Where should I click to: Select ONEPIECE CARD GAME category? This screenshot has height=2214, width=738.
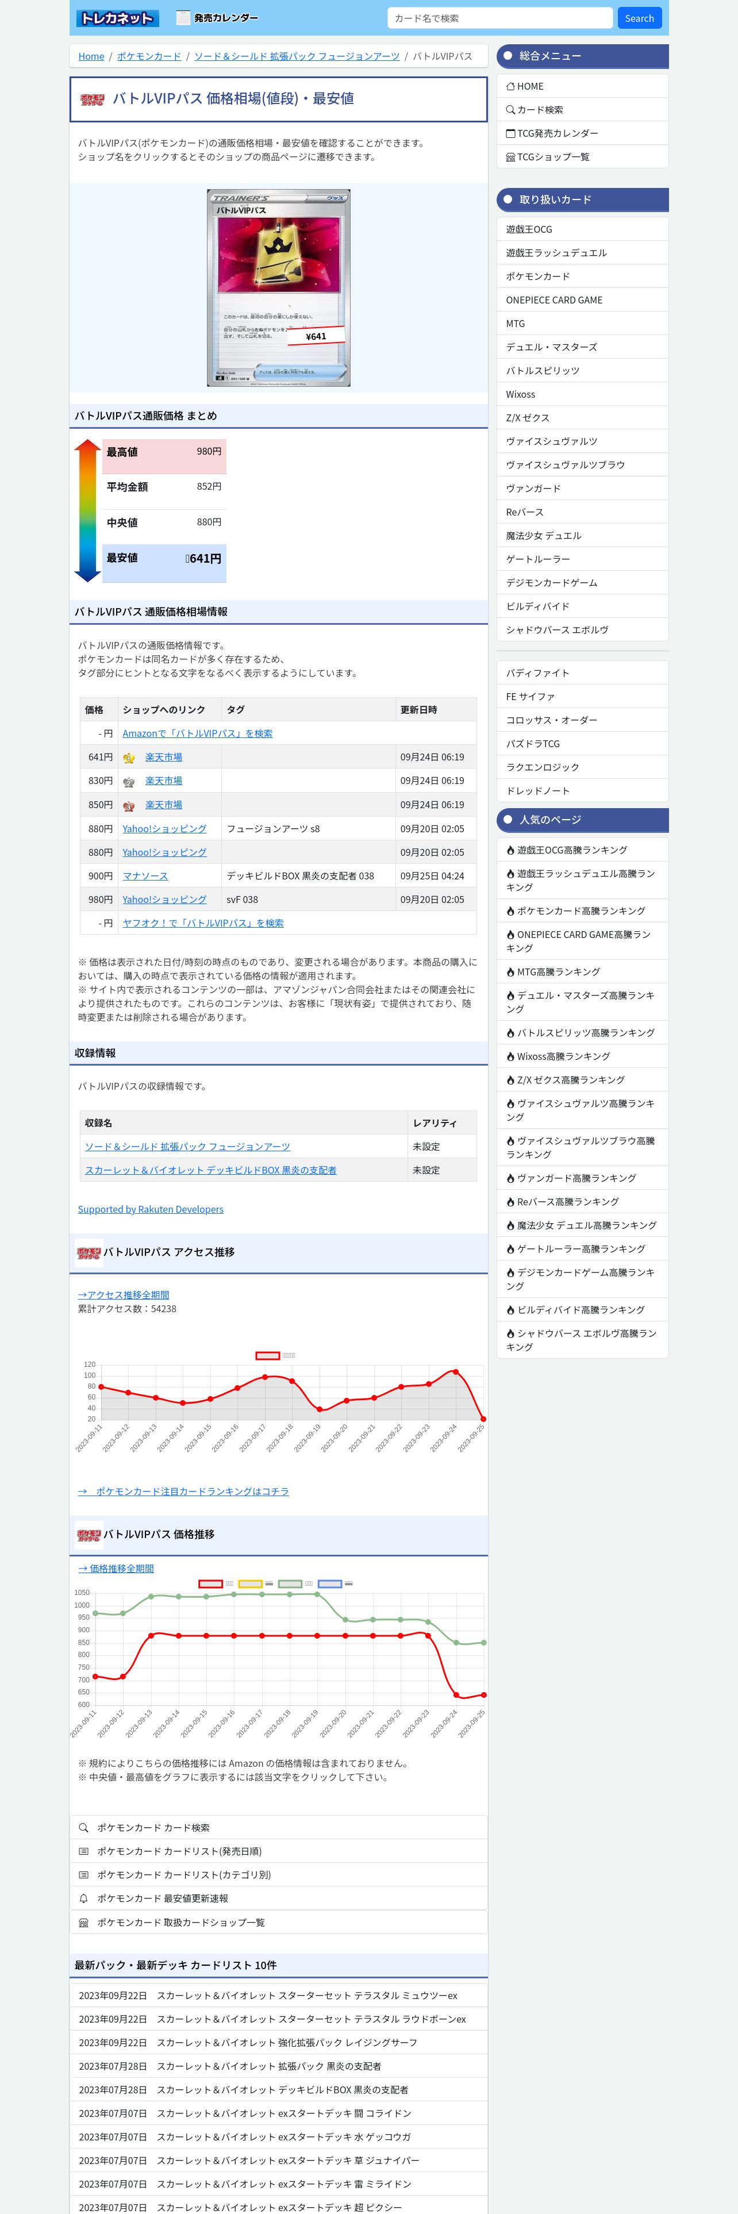tap(582, 300)
